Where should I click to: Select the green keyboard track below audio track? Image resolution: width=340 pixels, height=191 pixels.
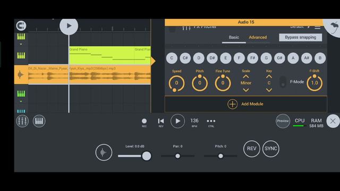[21, 93]
